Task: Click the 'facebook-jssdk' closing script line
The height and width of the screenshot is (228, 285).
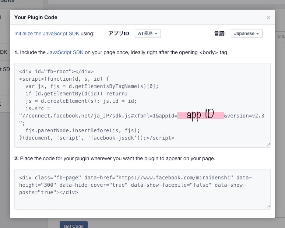Action: [x=97, y=138]
